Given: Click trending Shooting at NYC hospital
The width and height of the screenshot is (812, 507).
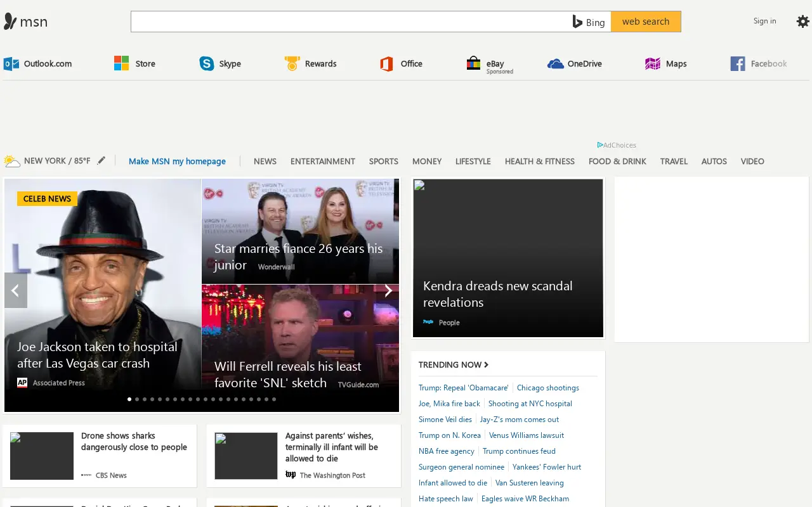Looking at the screenshot, I should [x=530, y=403].
